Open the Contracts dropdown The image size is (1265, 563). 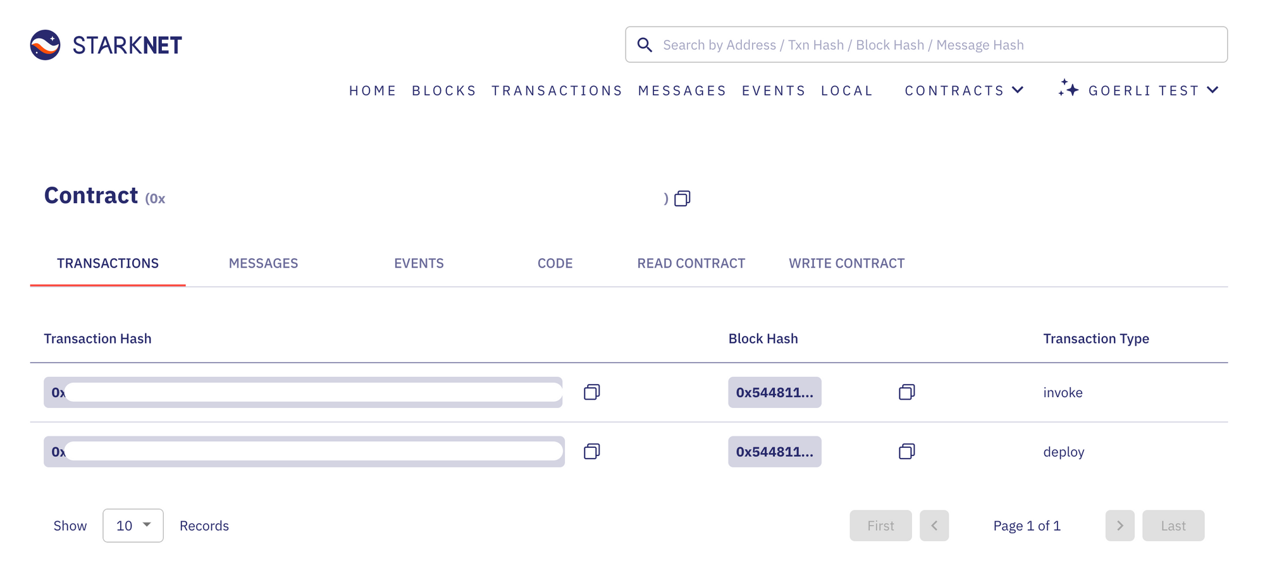tap(964, 90)
